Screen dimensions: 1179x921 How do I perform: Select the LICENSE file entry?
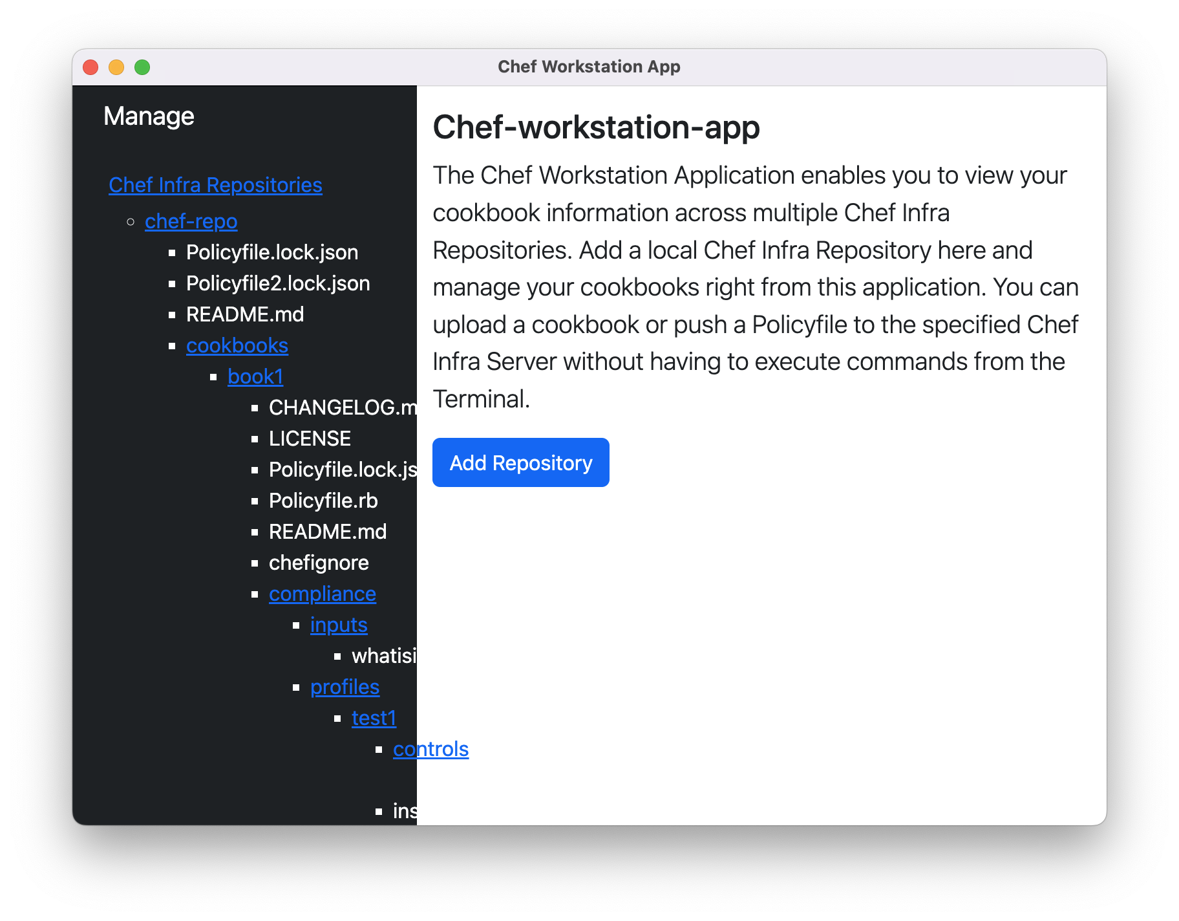point(310,439)
